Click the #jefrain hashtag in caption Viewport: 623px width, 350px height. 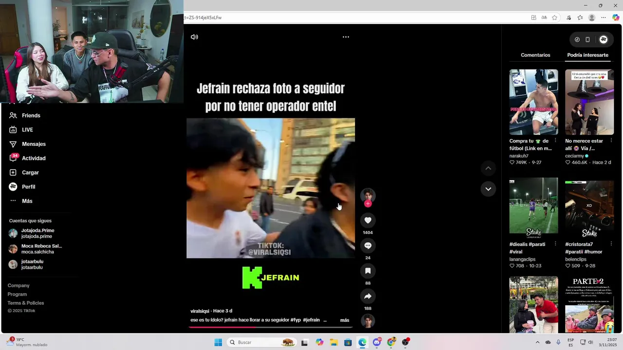[x=311, y=320]
